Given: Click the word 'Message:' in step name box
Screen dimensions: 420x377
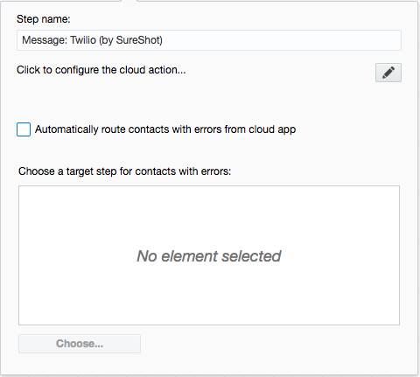Looking at the screenshot, I should (45, 40).
